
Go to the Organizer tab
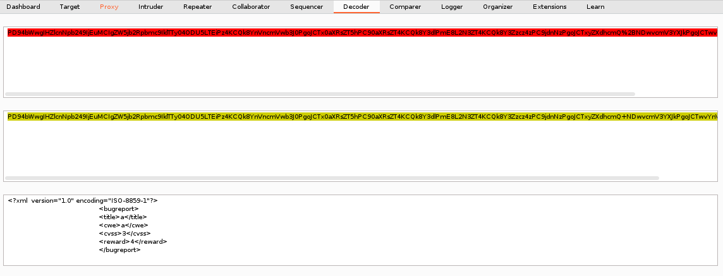[497, 7]
